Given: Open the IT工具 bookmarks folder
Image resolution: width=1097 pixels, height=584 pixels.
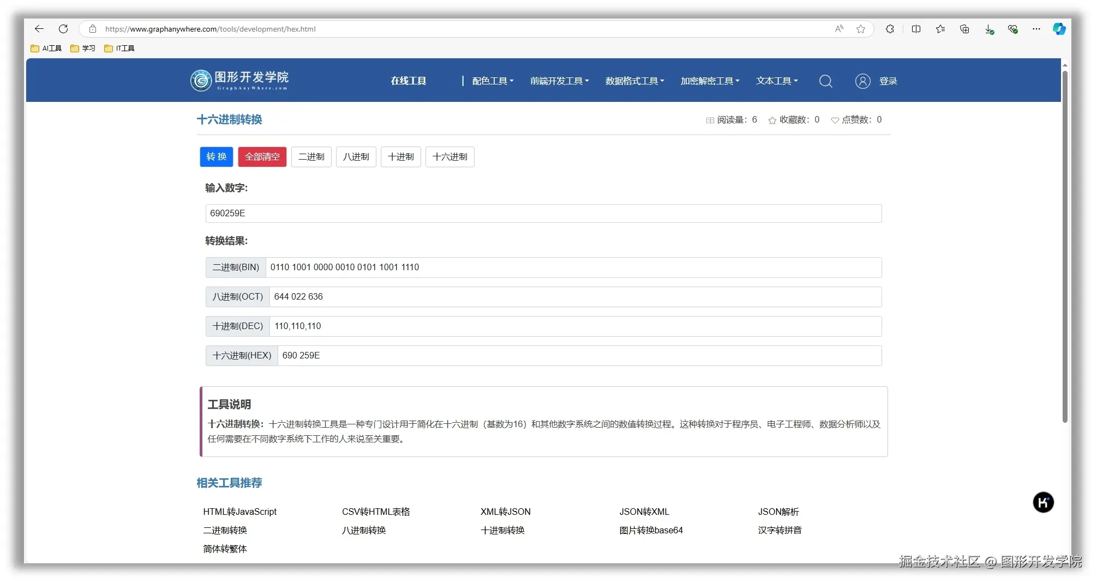Looking at the screenshot, I should [x=119, y=48].
